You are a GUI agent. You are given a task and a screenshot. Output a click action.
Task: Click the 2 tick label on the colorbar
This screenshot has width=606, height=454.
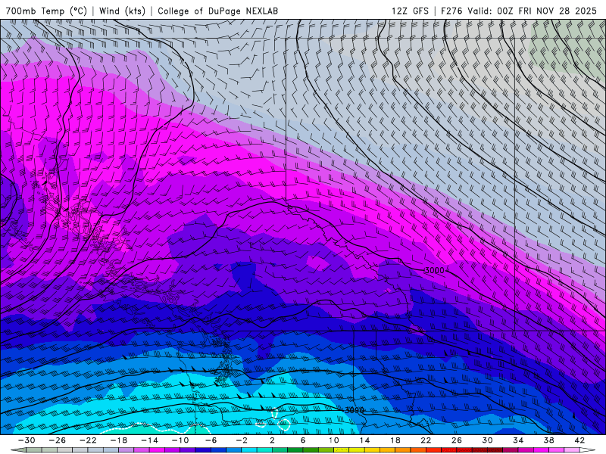coord(272,440)
